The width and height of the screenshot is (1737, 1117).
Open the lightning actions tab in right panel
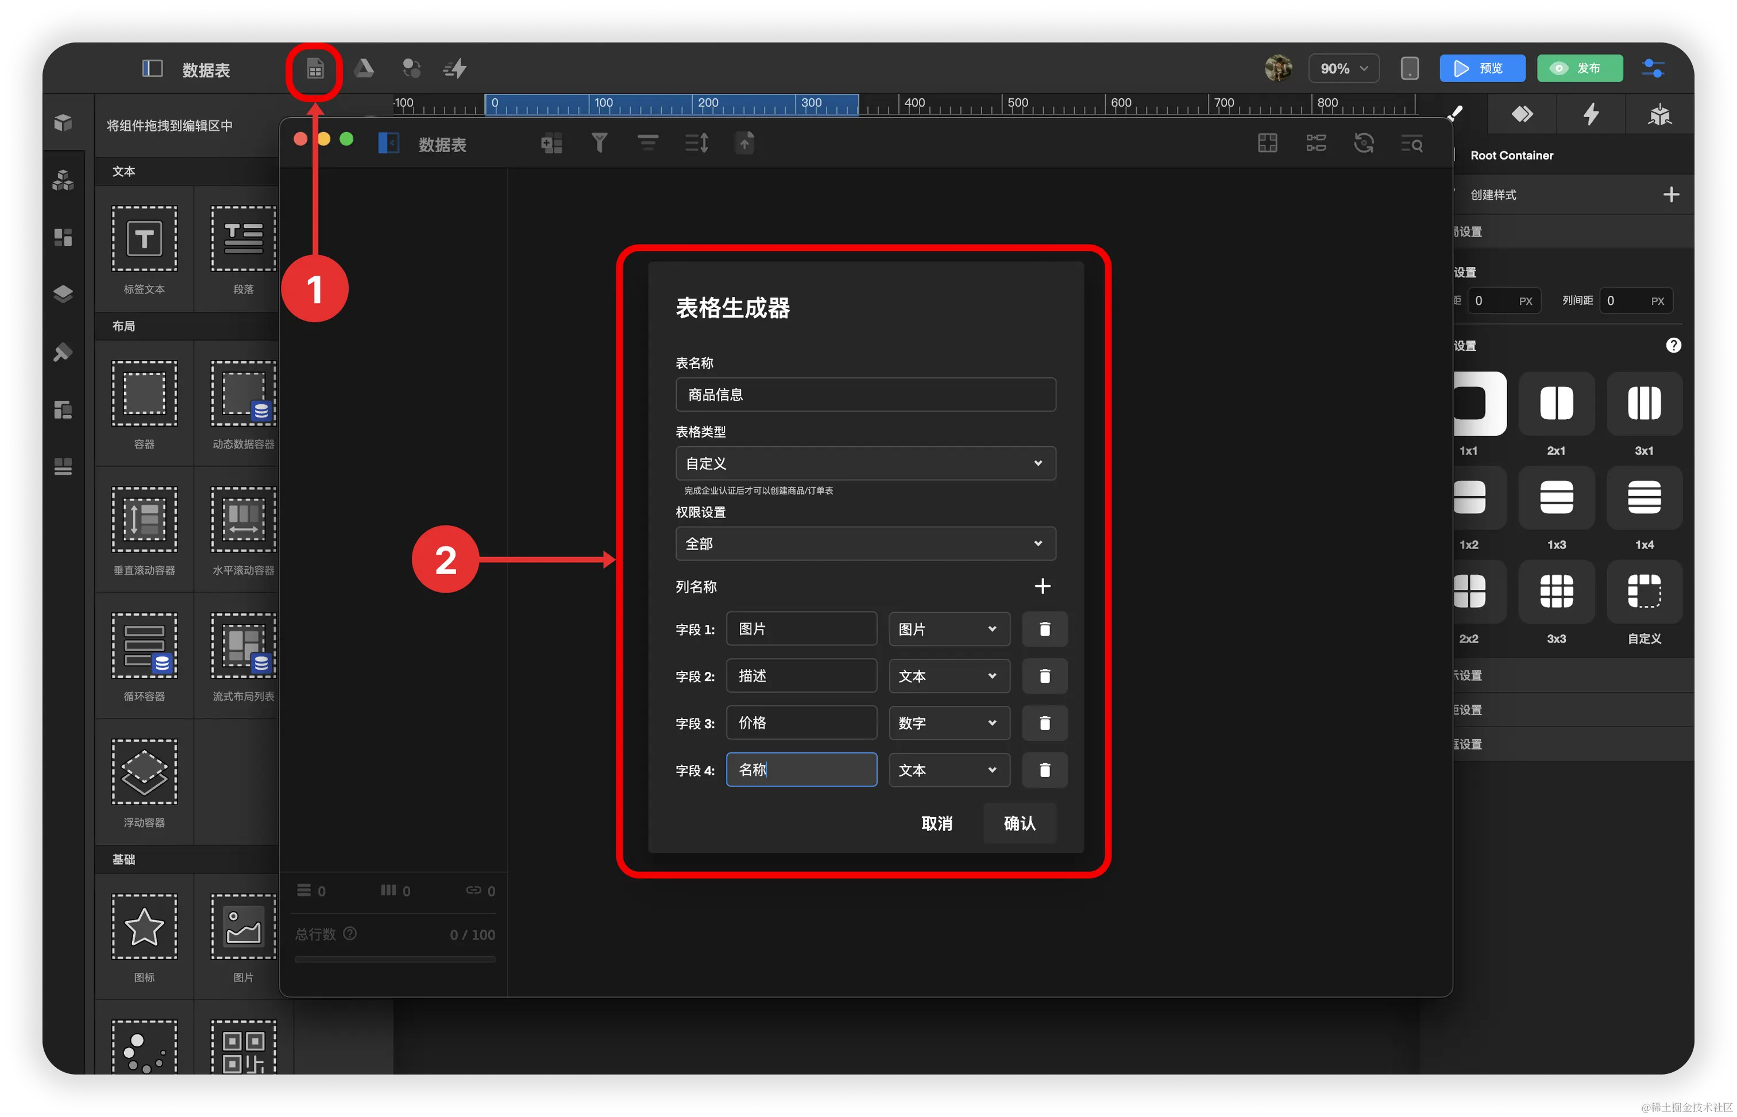pyautogui.click(x=1591, y=114)
